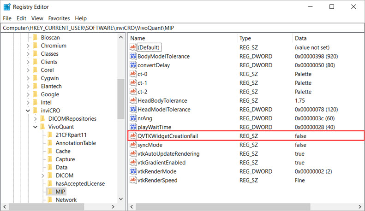The width and height of the screenshot is (365, 211).
Task: Click the tree pane horizontal scroll right arrow
Action: pos(113,206)
